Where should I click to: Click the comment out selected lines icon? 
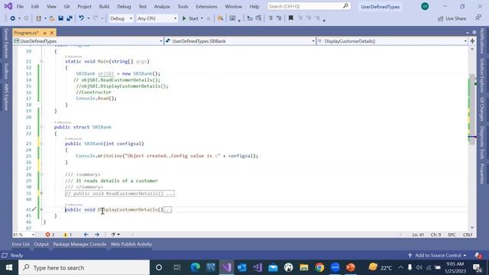[270, 18]
